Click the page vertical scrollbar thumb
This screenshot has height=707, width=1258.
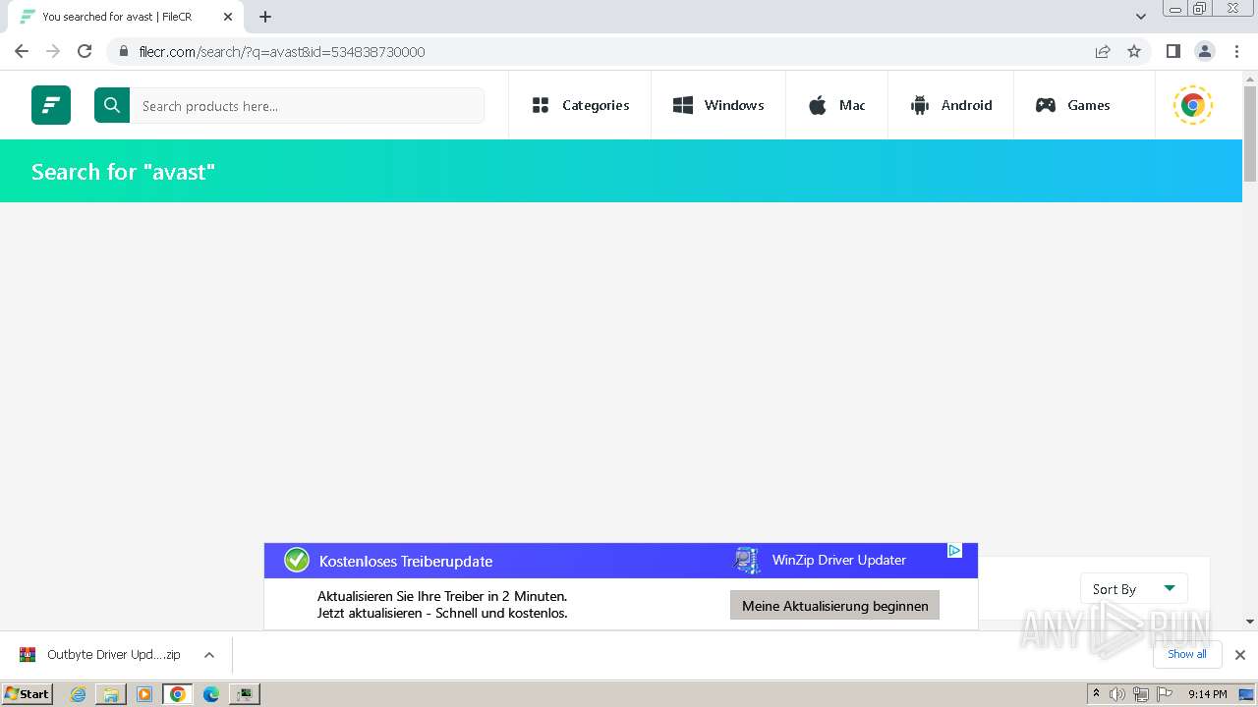tap(1250, 134)
